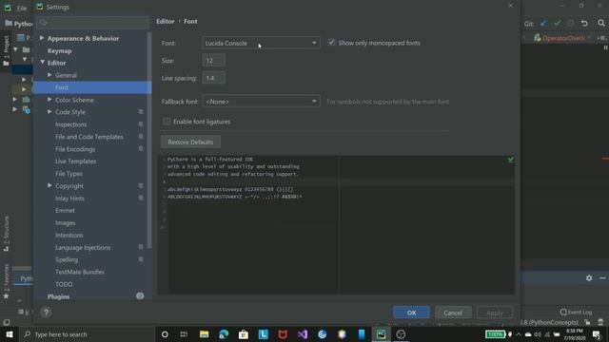Click the font Size field

tap(213, 61)
